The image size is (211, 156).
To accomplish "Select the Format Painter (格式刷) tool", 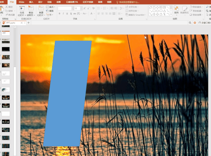I will pyautogui.click(x=10, y=15).
